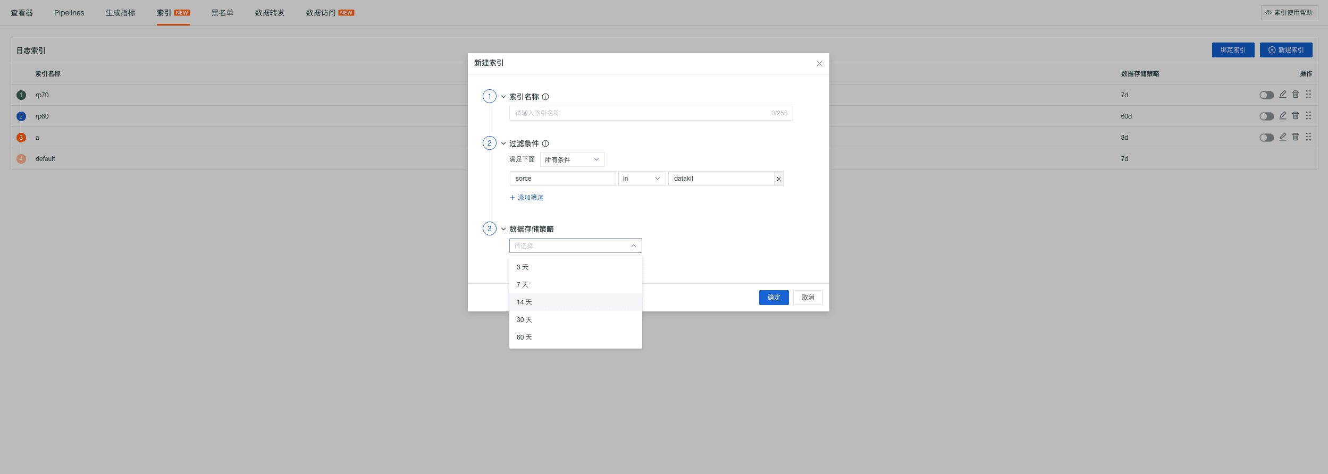The image size is (1328, 474).
Task: Grab the drag handle for rp70 row
Action: [x=1308, y=95]
